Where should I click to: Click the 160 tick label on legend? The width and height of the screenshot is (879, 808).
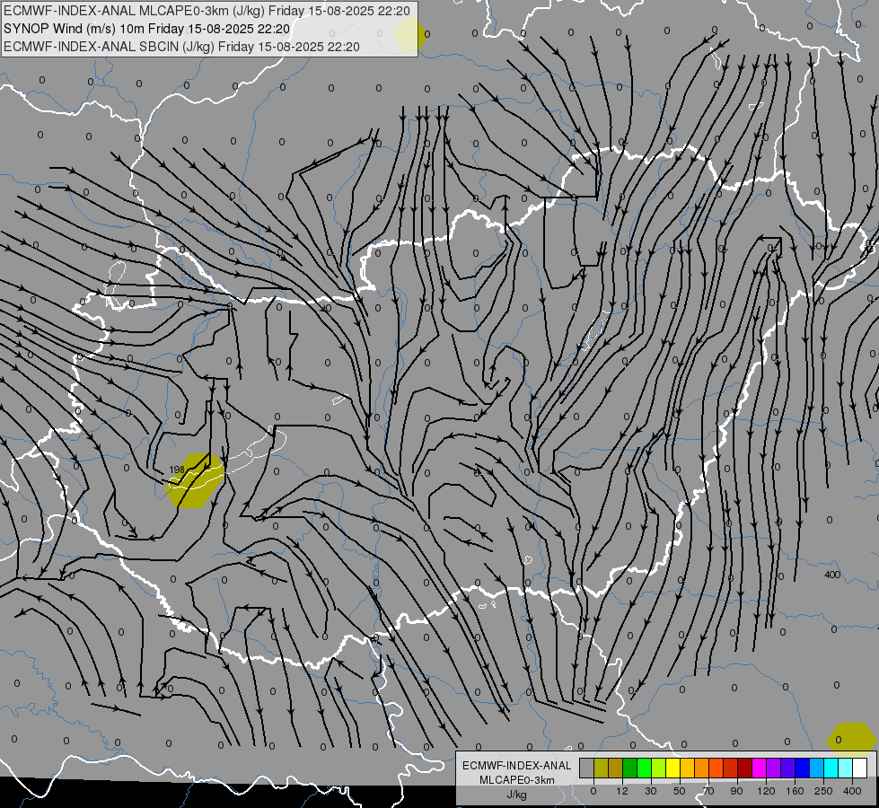tap(795, 791)
